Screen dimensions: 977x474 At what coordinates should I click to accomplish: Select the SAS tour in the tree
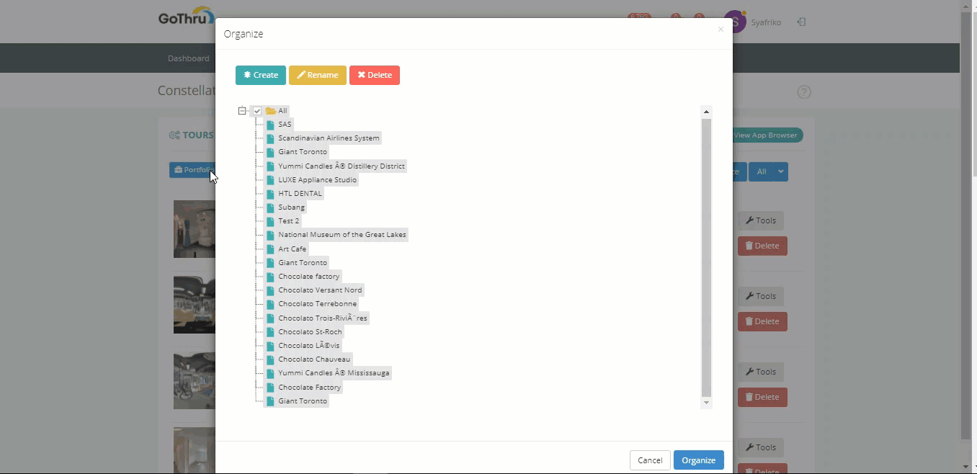[285, 125]
